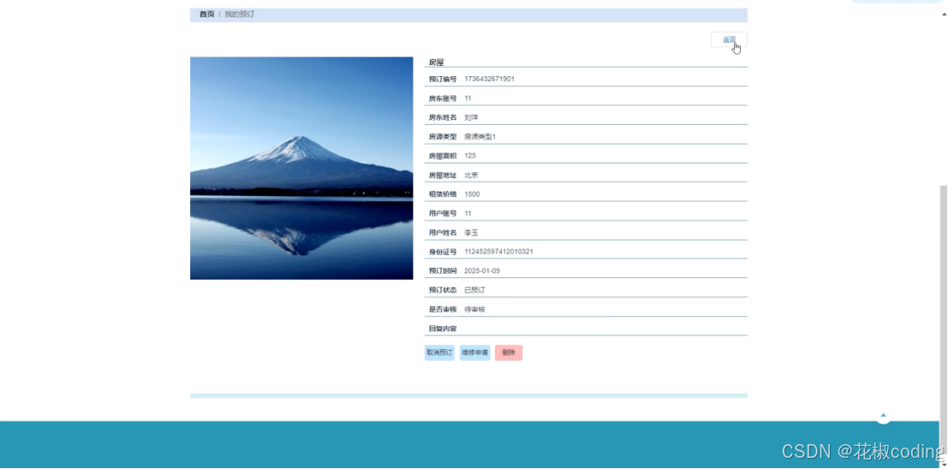Click the 房屋 section heading
This screenshot has width=948, height=469.
point(437,62)
